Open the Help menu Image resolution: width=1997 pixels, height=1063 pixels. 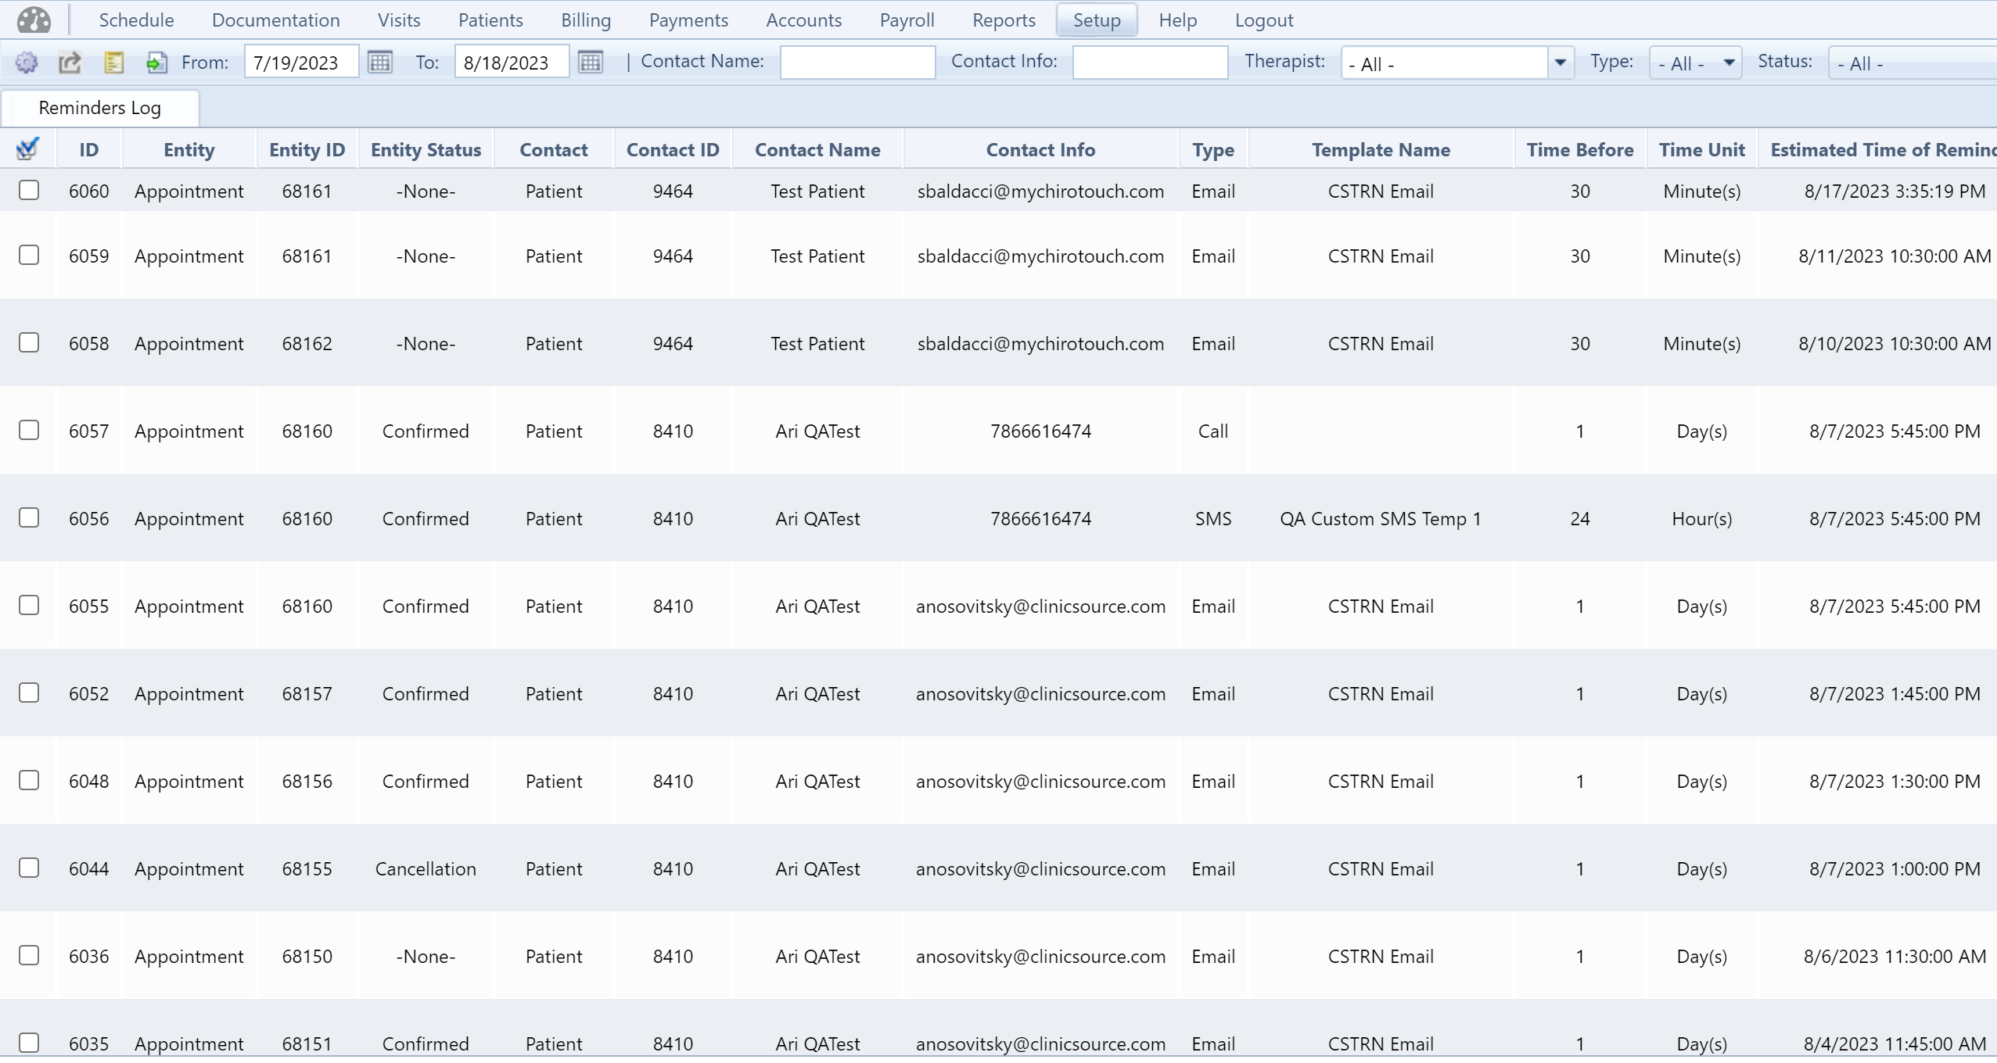[1178, 20]
